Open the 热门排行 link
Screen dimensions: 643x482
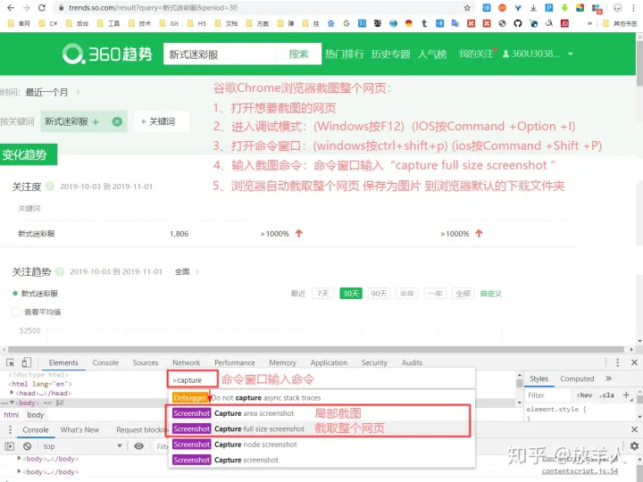(x=345, y=54)
